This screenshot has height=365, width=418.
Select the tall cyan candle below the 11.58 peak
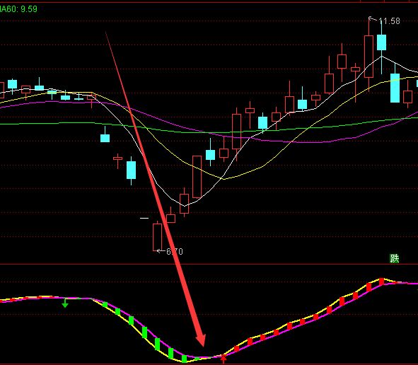(x=381, y=42)
